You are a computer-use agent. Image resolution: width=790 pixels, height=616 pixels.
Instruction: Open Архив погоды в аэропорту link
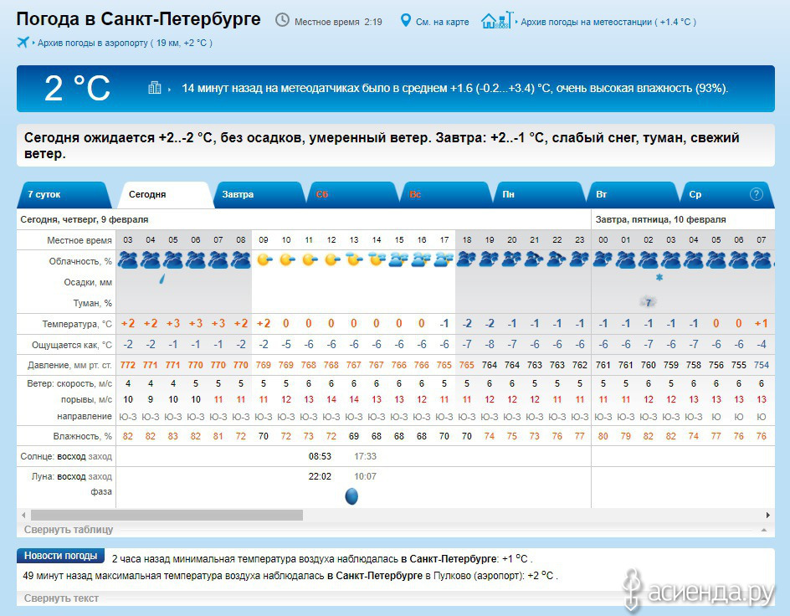[125, 44]
